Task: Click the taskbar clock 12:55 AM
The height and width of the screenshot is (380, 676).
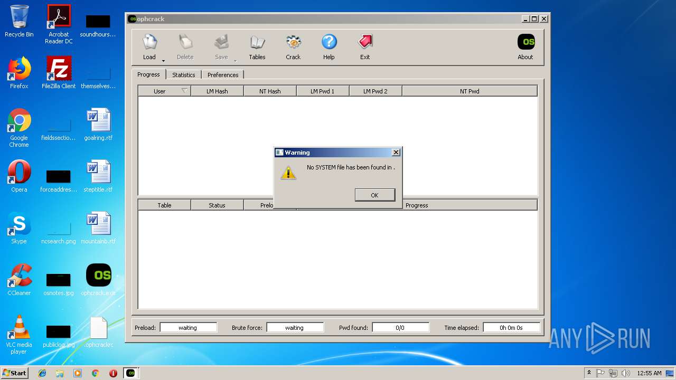Action: 649,373
